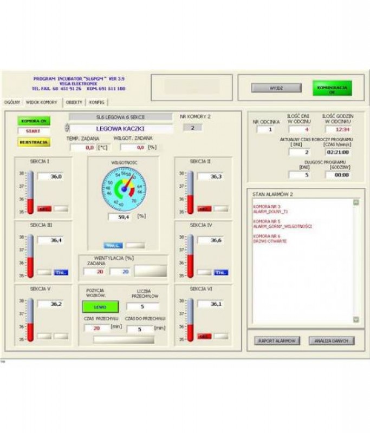Select alarm entry KOMORA NR 3

point(267,207)
